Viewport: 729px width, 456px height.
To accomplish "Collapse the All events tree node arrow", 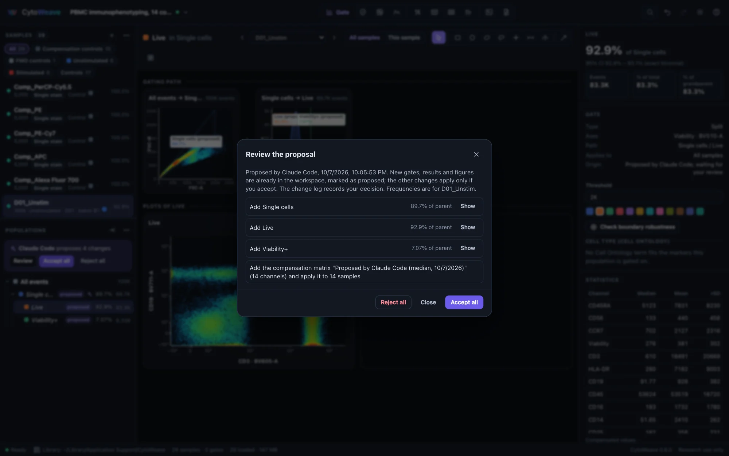I will tap(8, 282).
